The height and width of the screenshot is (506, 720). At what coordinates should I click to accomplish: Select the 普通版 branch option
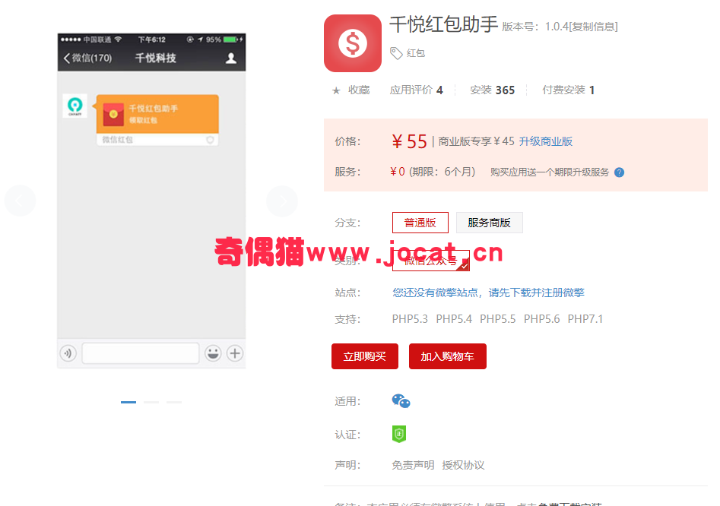[420, 223]
